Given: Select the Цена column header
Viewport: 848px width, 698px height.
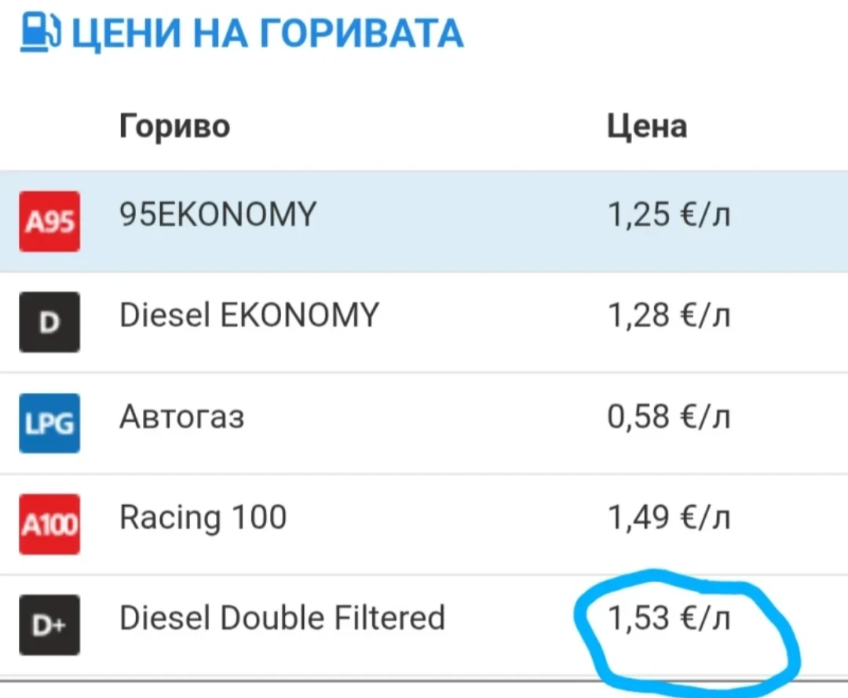Looking at the screenshot, I should click(647, 125).
